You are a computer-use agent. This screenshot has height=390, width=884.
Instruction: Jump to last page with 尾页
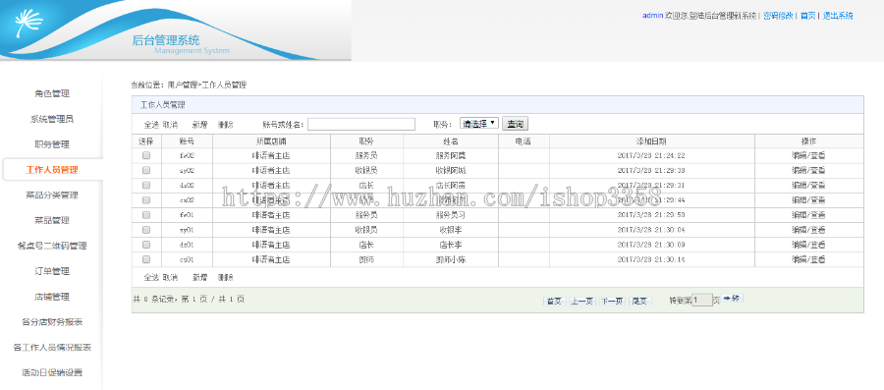(x=639, y=301)
